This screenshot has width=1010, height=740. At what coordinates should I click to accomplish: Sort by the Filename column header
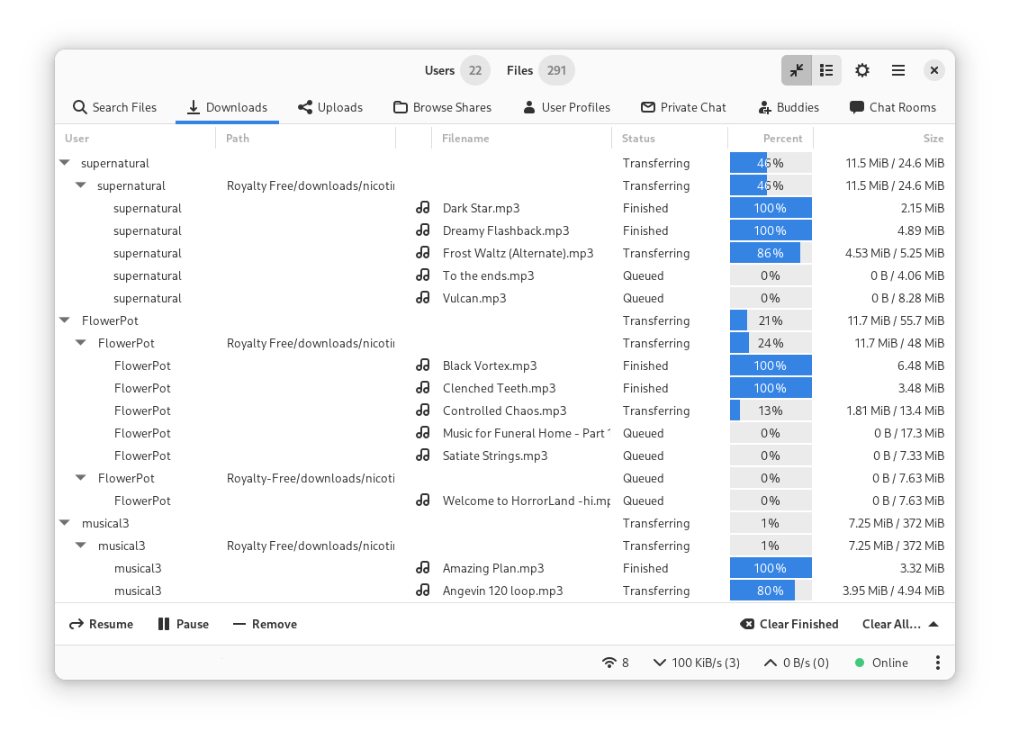pos(465,139)
